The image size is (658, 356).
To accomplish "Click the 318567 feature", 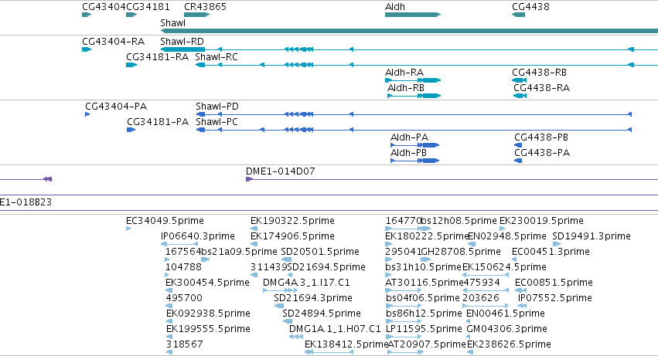I will (169, 352).
